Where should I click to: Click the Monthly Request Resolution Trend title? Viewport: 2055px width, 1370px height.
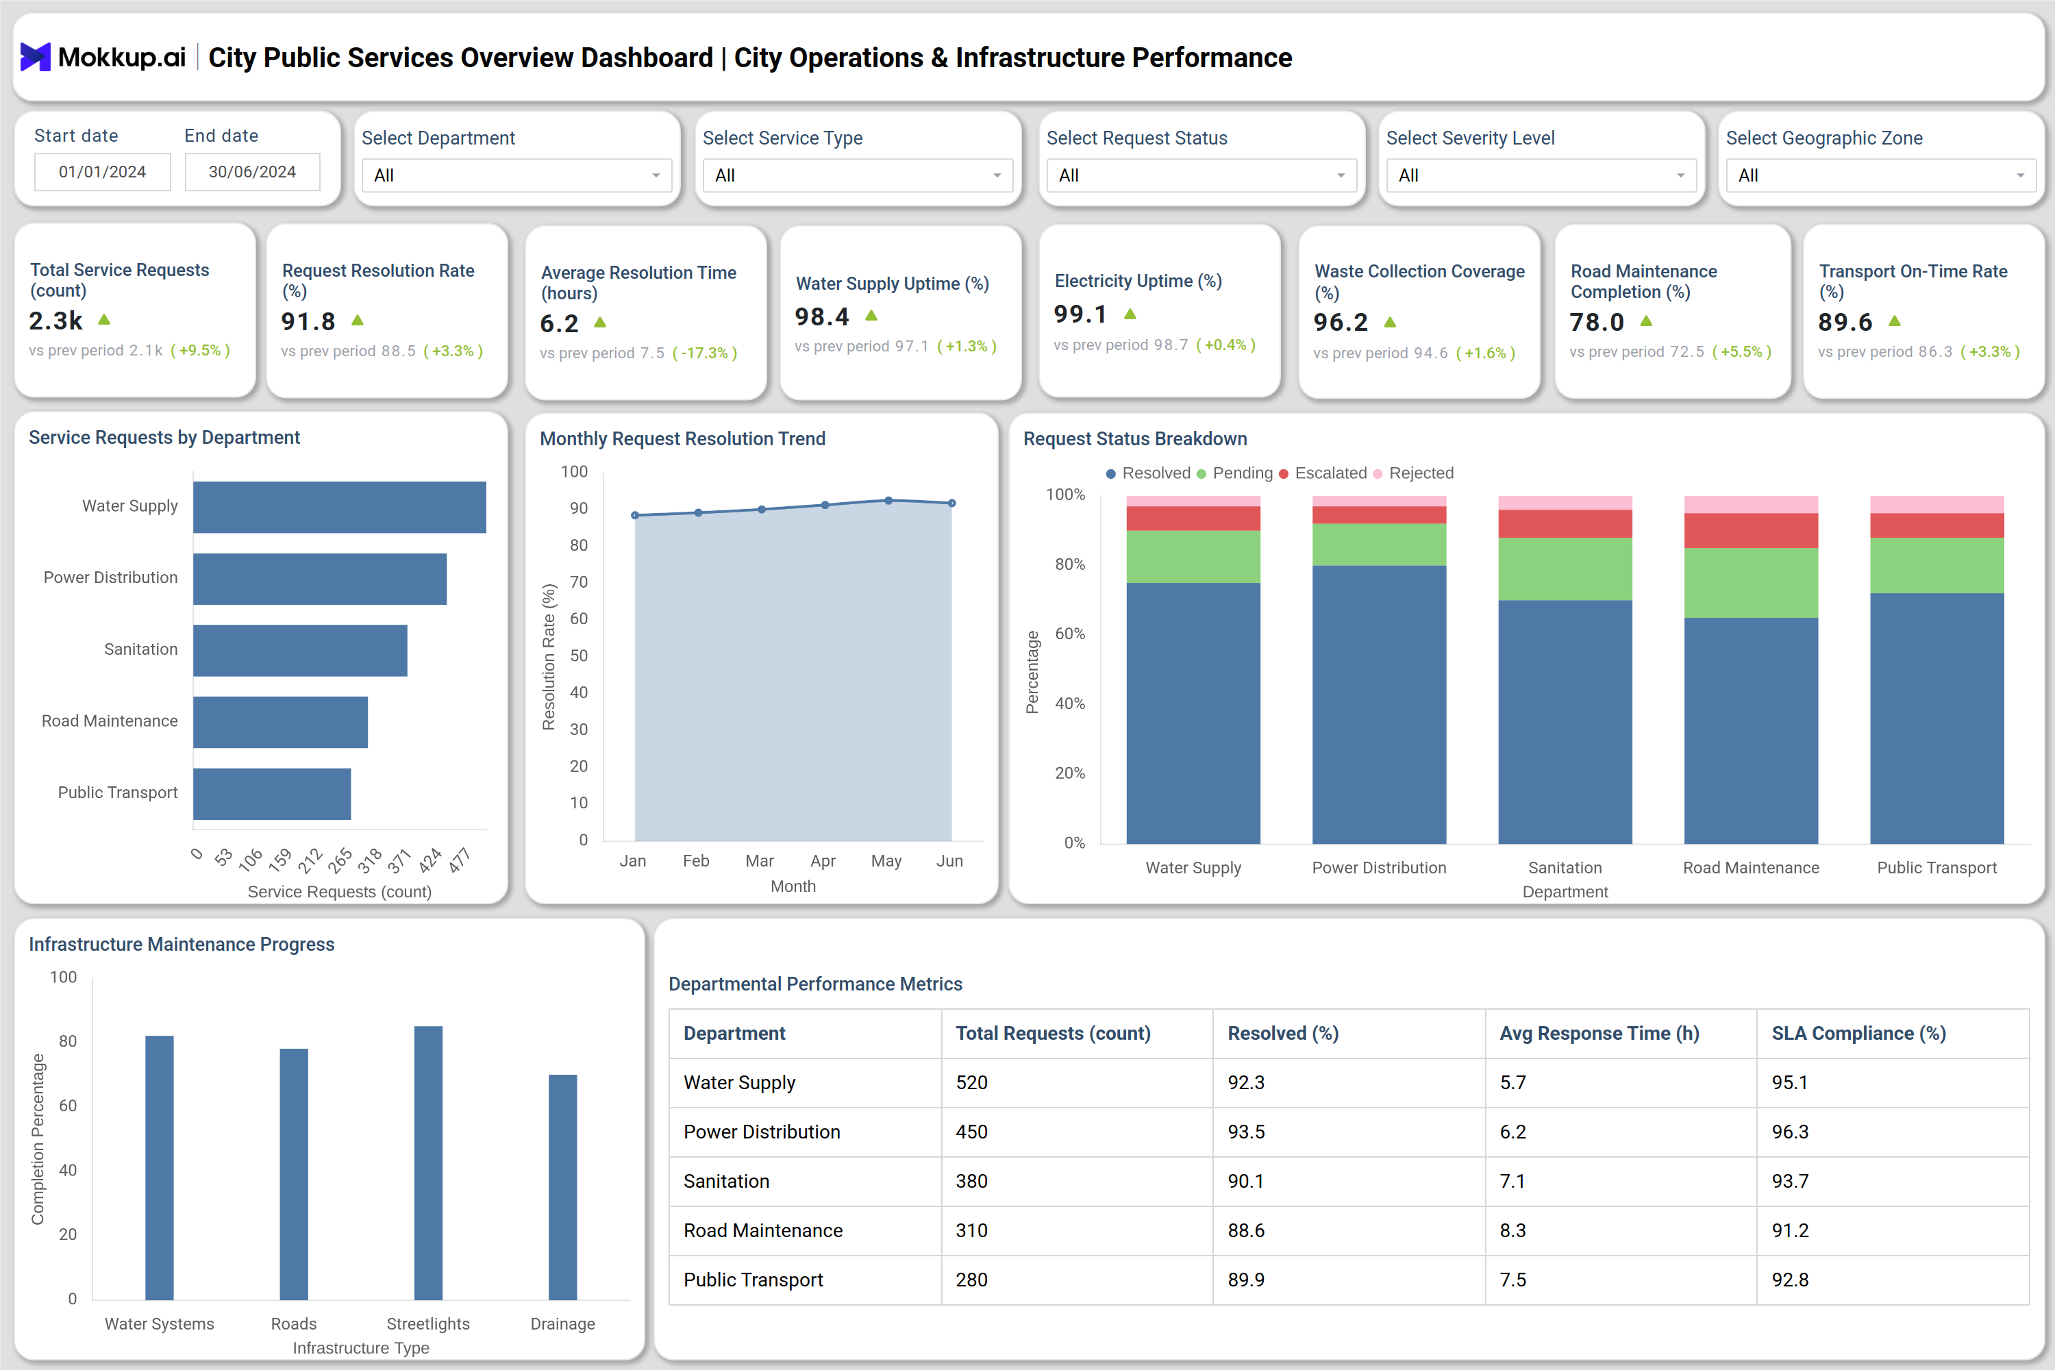pos(682,440)
